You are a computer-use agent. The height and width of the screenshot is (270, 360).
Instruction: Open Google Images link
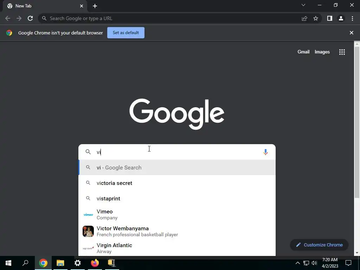(322, 52)
